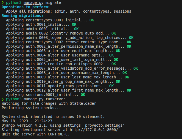Click the prompt chevron before the migrate command
The image size is (182, 139).
[x=3, y=2]
